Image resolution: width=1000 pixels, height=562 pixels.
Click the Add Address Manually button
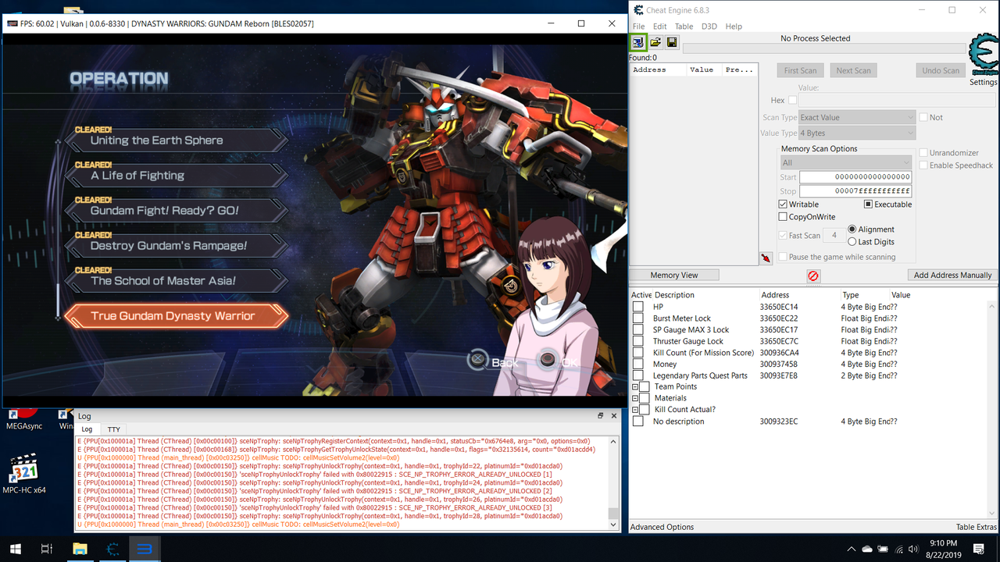coord(952,275)
